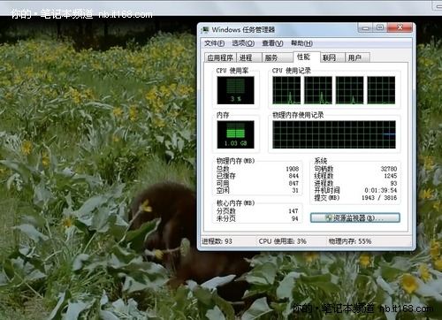This screenshot has height=320, width=442.
Task: Close the Windows 任务管理器 window
Action: 400,27
